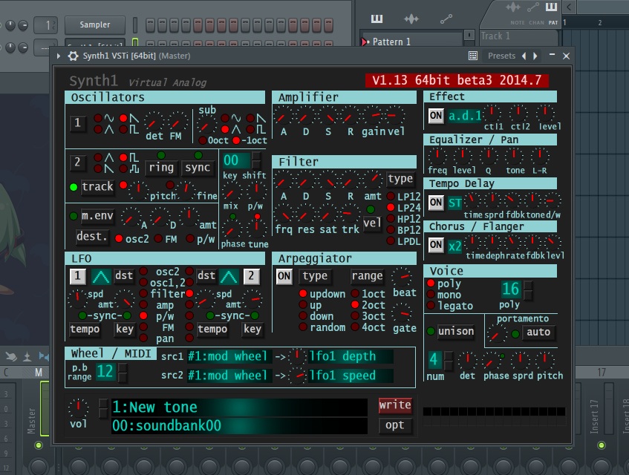The image size is (629, 475).
Task: Click waveform icon above Pattern 1 selector
Action: [411, 19]
